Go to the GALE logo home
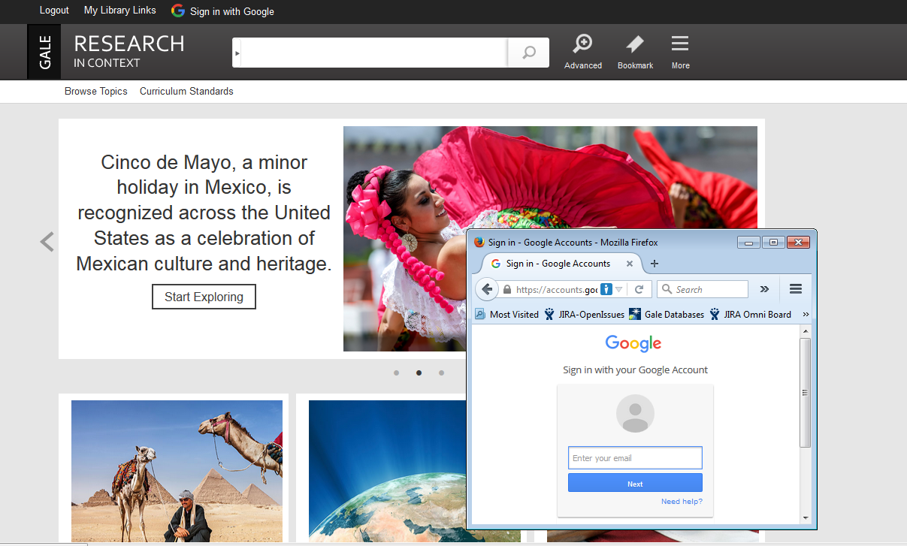 coord(44,52)
